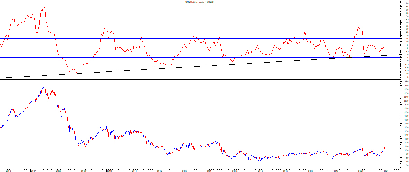Image resolution: width=409 pixels, height=172 pixels.
Task: Click the GM Efficiency Index chart title
Action: (200, 2)
